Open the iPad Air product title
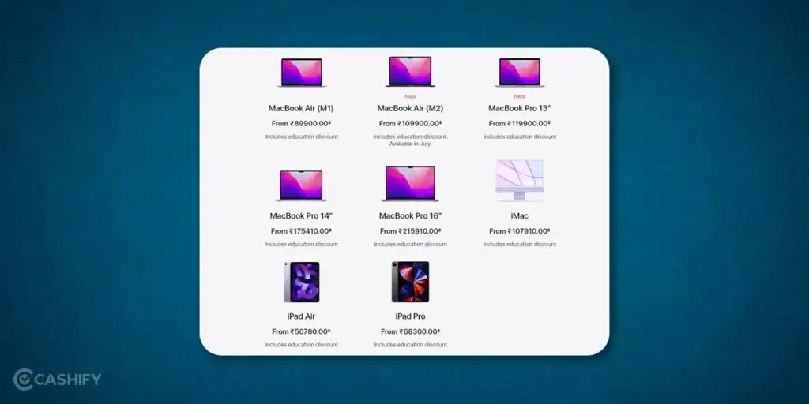The height and width of the screenshot is (404, 809). click(301, 316)
